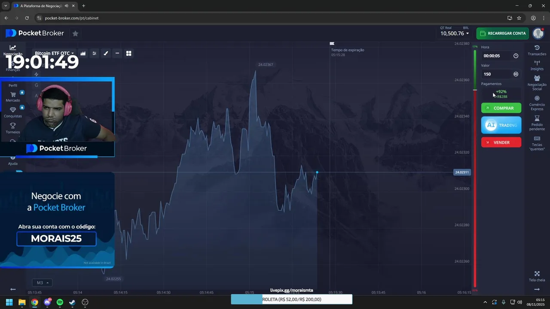Screen dimensions: 550x309
Task: Open Steam from taskbar
Action: [x=72, y=302]
